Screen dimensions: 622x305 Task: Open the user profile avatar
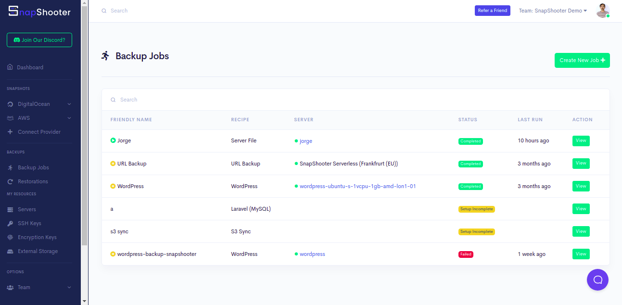603,11
